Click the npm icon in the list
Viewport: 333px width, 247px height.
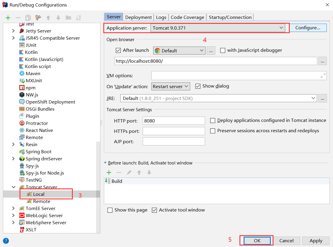pos(22,88)
